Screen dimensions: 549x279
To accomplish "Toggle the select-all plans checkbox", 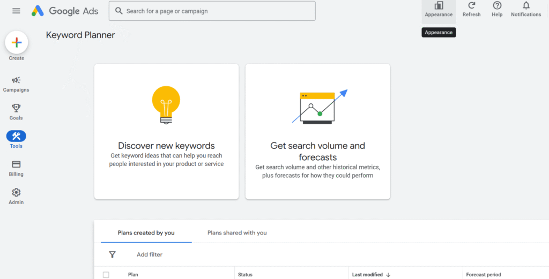I will click(106, 275).
